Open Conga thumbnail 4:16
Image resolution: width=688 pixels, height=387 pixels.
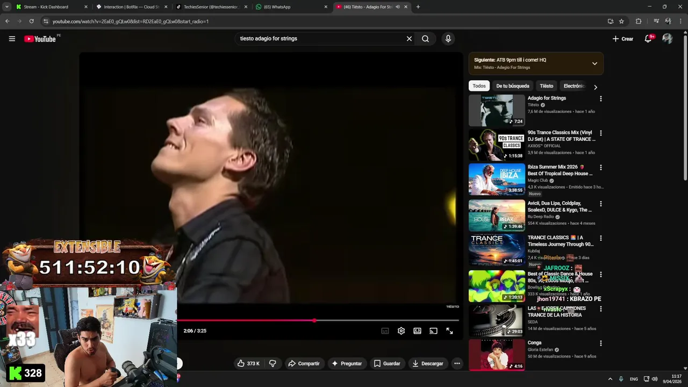tap(497, 355)
